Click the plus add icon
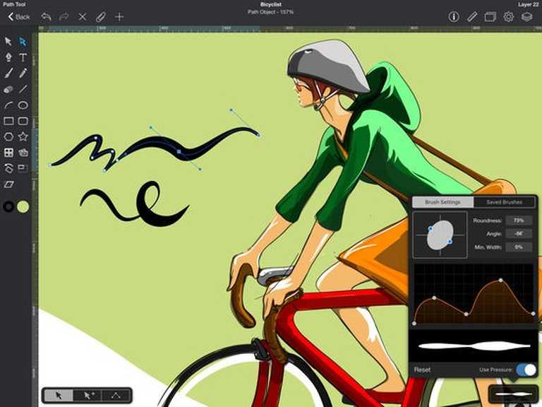 click(x=119, y=17)
